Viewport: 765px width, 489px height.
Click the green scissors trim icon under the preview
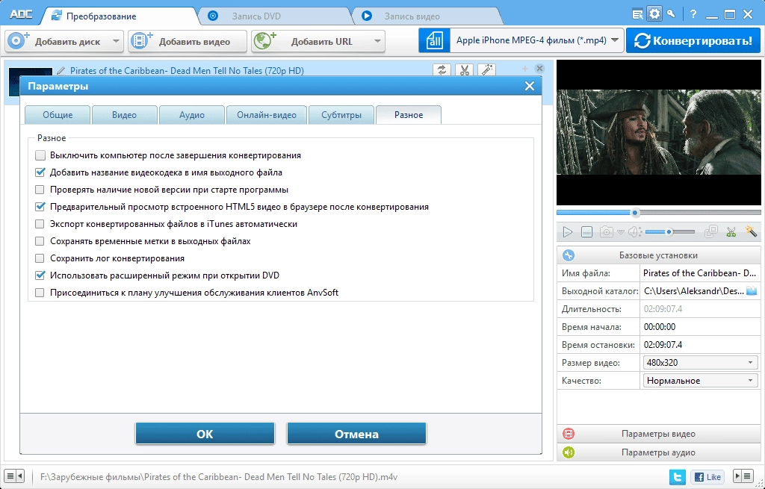(x=731, y=231)
